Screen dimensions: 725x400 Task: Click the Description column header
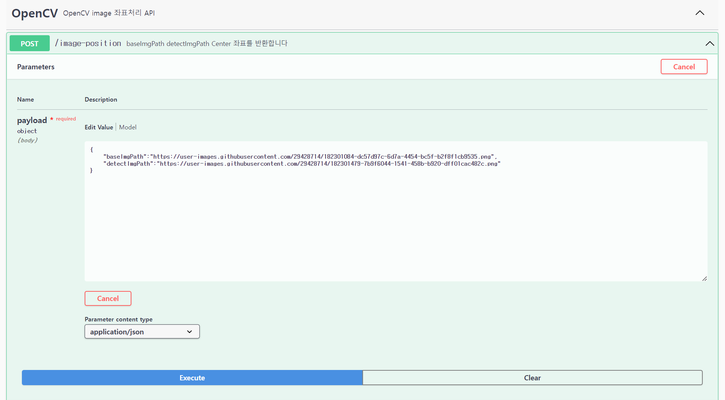(101, 99)
